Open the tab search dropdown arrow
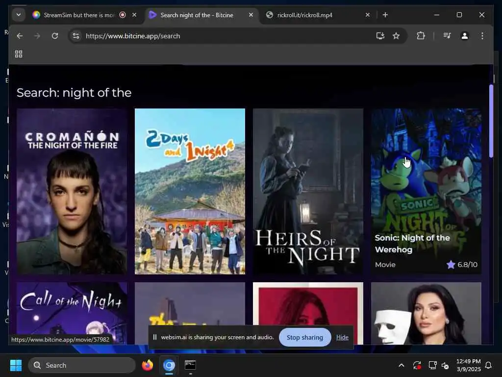 pos(19,15)
